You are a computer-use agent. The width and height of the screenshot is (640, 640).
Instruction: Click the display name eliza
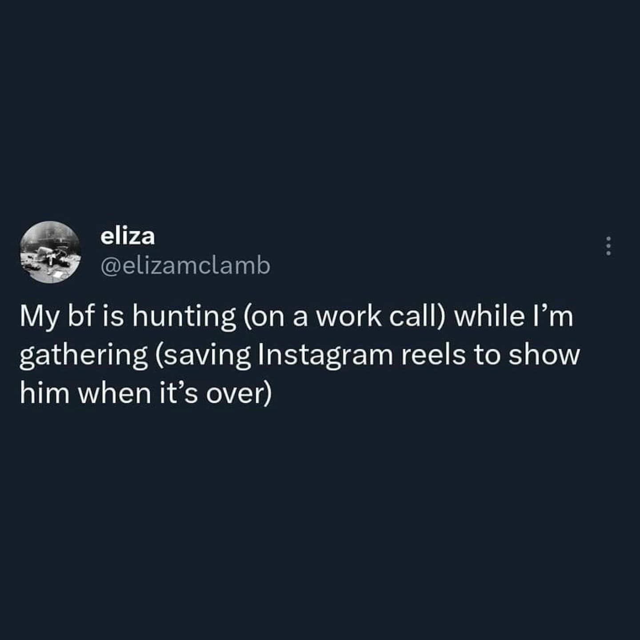[126, 238]
